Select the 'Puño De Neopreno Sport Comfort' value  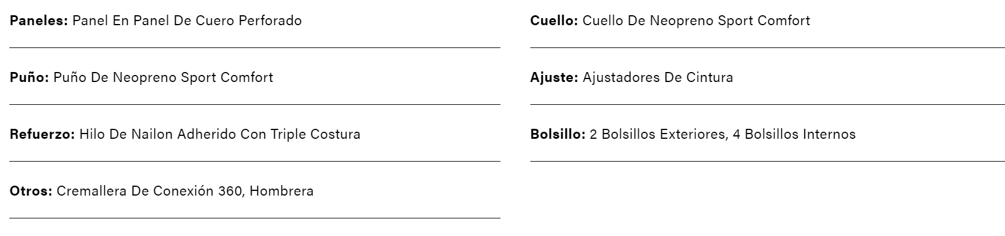click(163, 77)
